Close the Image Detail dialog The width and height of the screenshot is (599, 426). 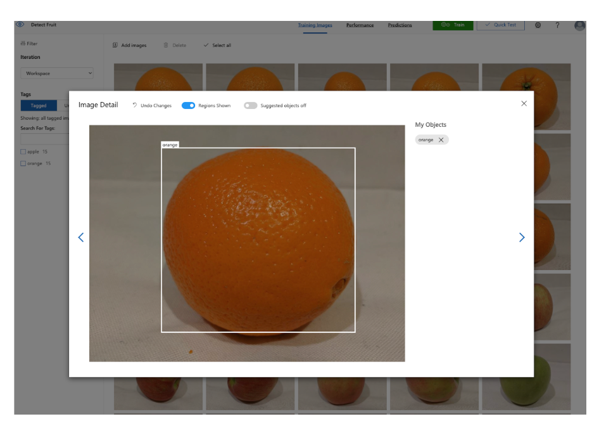(524, 103)
